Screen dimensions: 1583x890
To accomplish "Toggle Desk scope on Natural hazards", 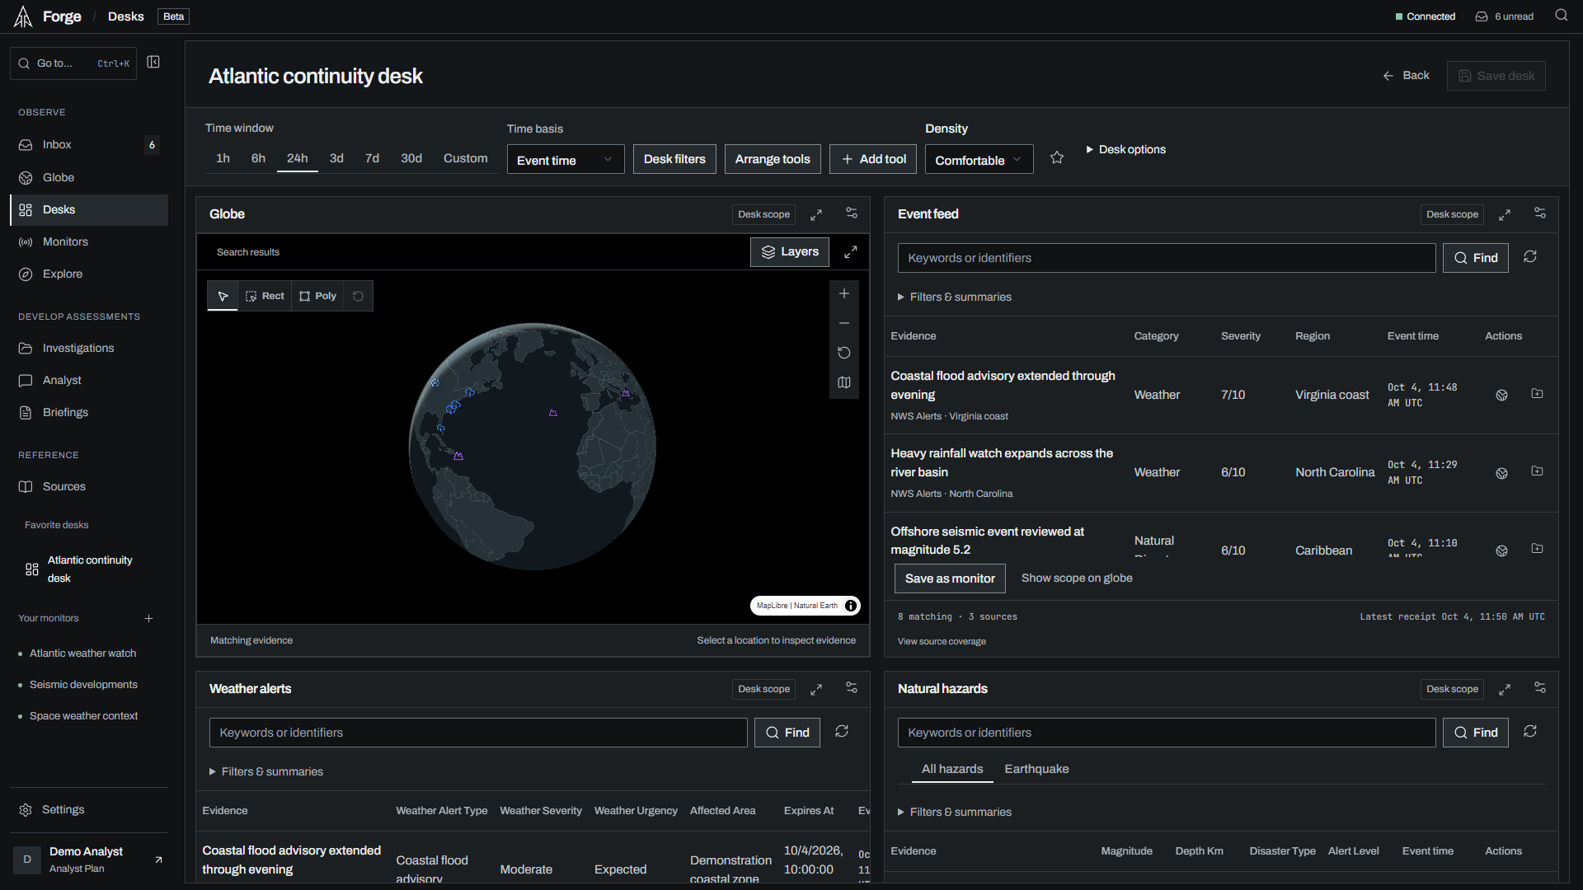I will [x=1452, y=689].
